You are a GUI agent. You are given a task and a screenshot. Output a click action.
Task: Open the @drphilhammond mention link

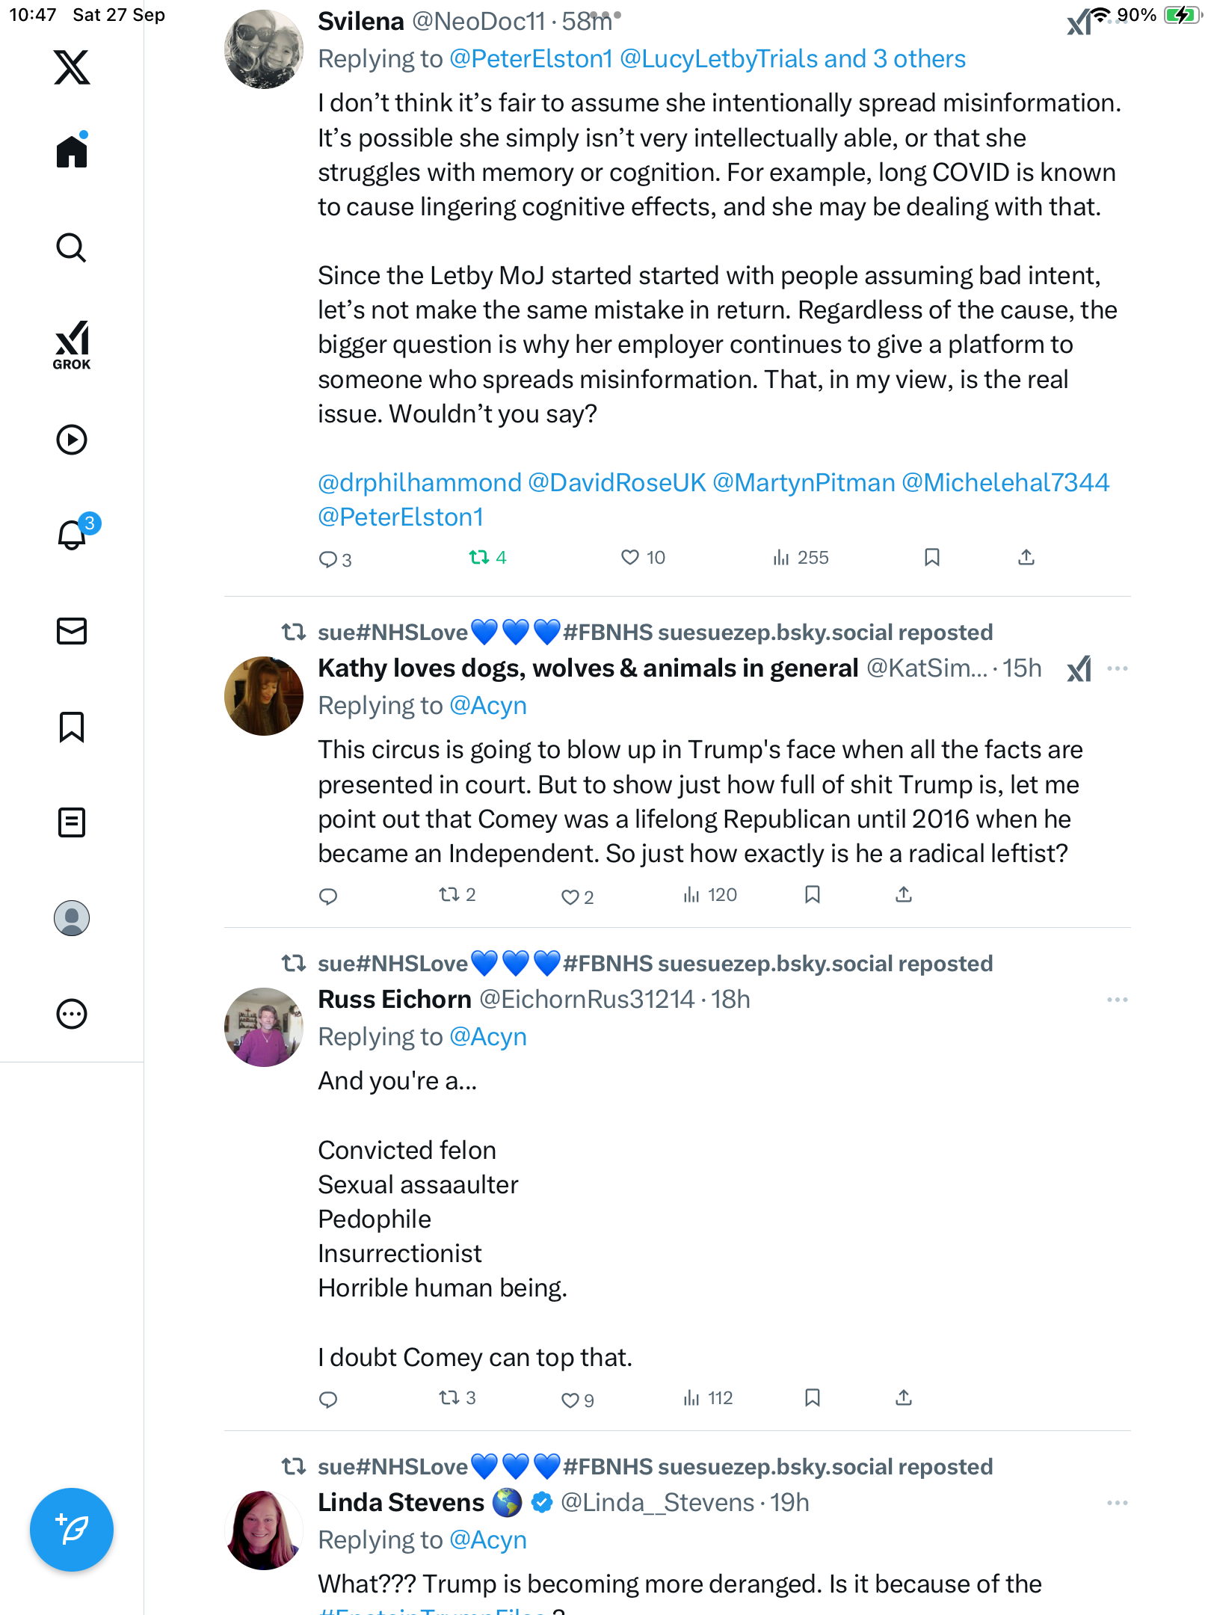419,483
